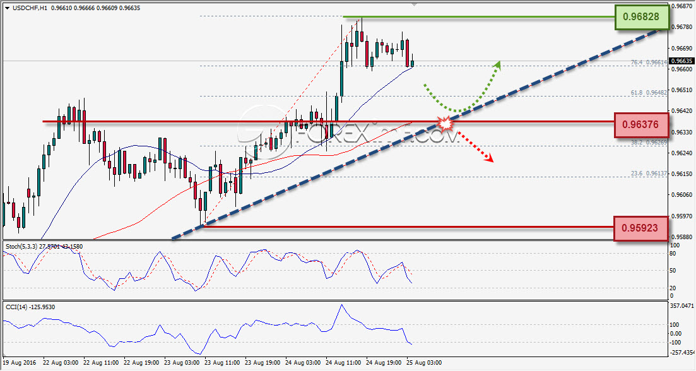Click the Stoch(5,3,3) indicator label
Screen dimensions: 696x371
pos(44,246)
